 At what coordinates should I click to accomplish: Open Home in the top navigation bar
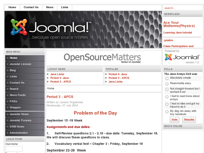pos(12,7)
